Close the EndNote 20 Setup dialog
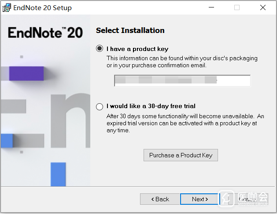Screen dimensions: 277x214 263,7
